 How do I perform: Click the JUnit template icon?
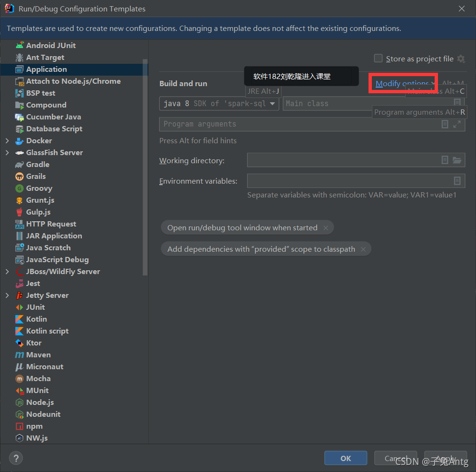[x=19, y=307]
